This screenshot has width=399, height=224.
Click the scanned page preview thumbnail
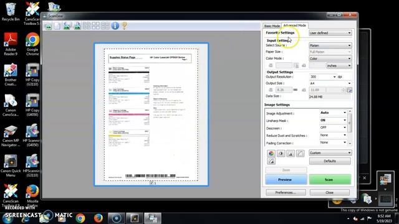point(151,114)
